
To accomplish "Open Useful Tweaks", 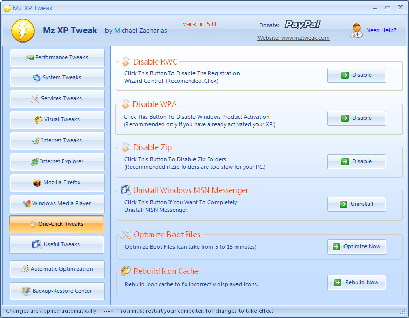I will click(x=57, y=245).
